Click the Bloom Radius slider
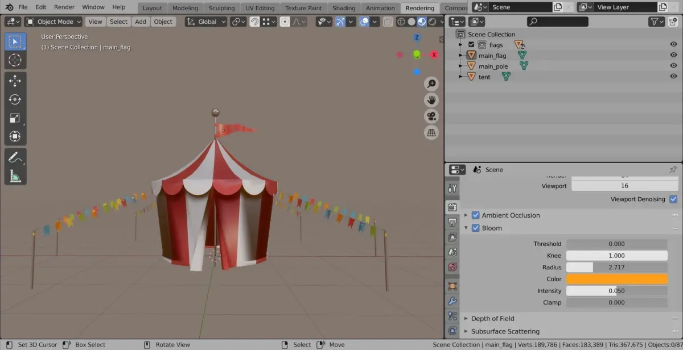683x350 pixels. pyautogui.click(x=616, y=267)
